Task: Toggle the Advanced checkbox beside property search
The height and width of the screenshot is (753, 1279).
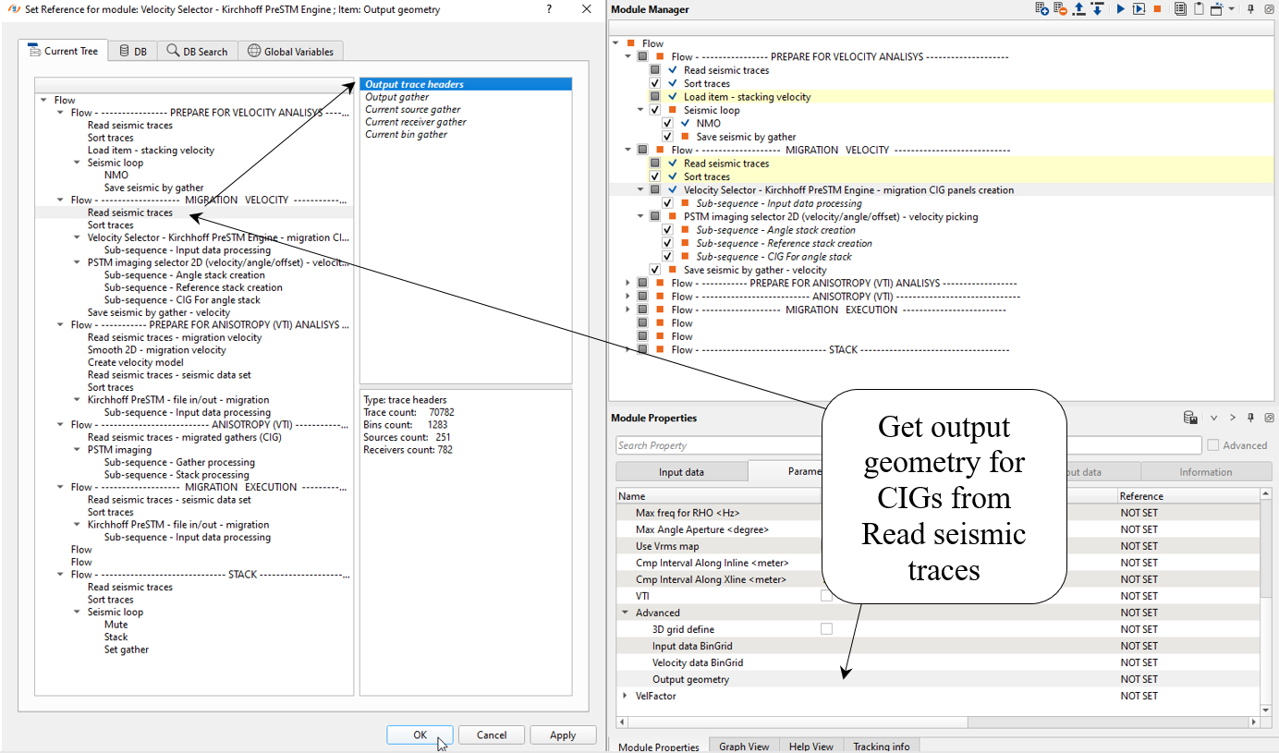Action: tap(1213, 445)
